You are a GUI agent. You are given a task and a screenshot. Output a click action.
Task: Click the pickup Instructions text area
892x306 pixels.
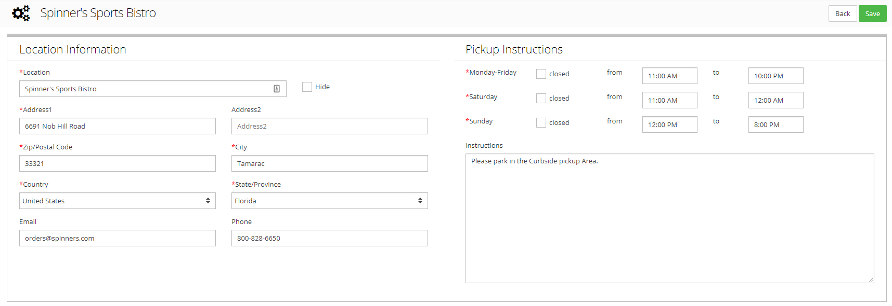point(669,218)
